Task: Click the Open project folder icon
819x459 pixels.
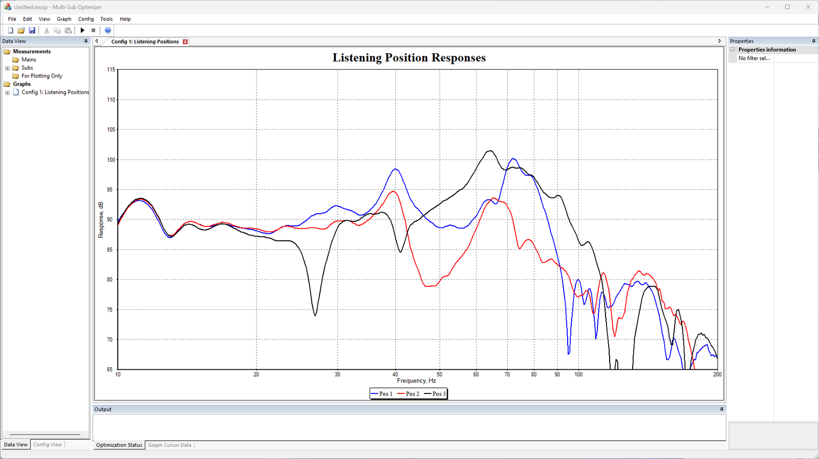Action: coord(21,30)
